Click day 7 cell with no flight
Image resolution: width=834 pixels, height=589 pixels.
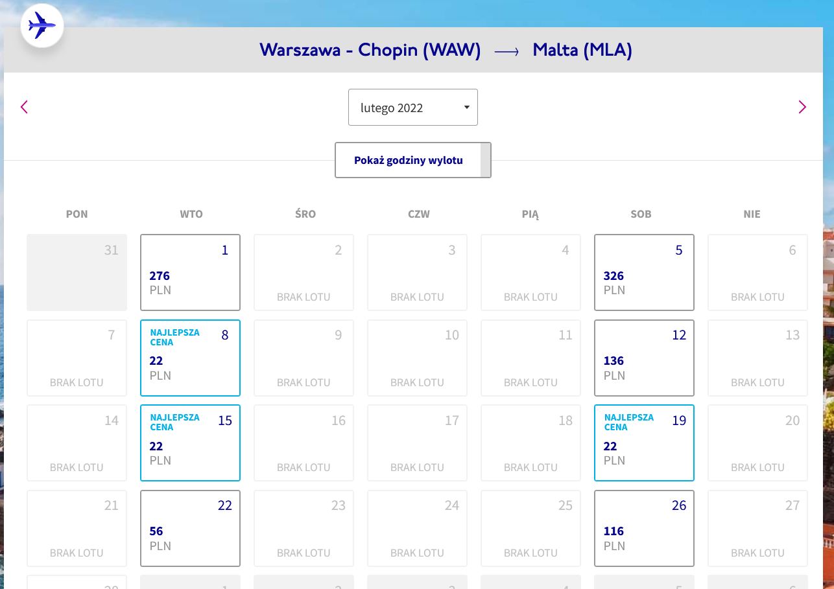click(77, 358)
